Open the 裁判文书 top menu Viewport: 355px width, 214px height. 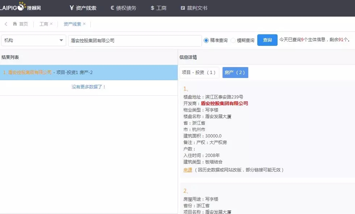click(x=194, y=8)
